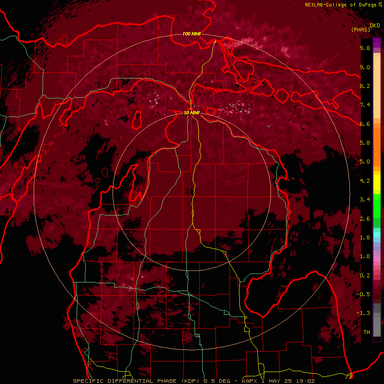Screen dimensions: 384x384
Task: Click the 9.8 value on the color scale
Action: pyautogui.click(x=365, y=48)
